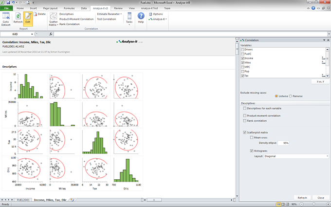Image resolution: width=331 pixels, height=207 pixels.
Task: Switch to Page Layout view icon in status bar
Action: 283,204
